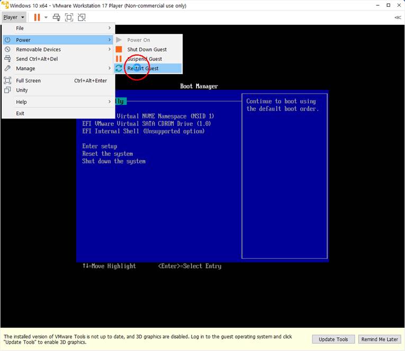
Task: Click the Unity mode toolbar icon
Action: coord(82,17)
